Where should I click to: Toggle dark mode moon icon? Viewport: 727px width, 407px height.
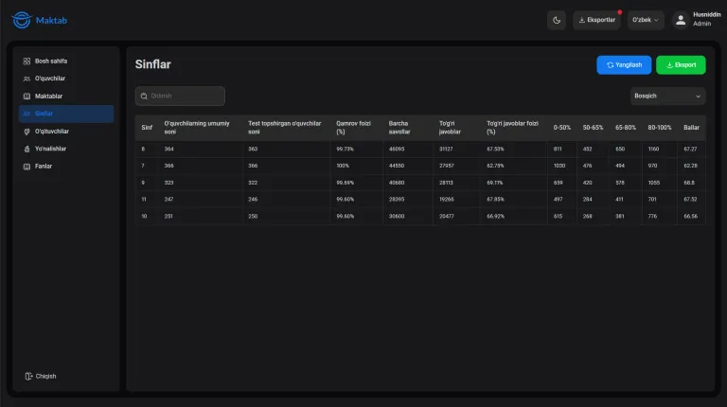557,20
